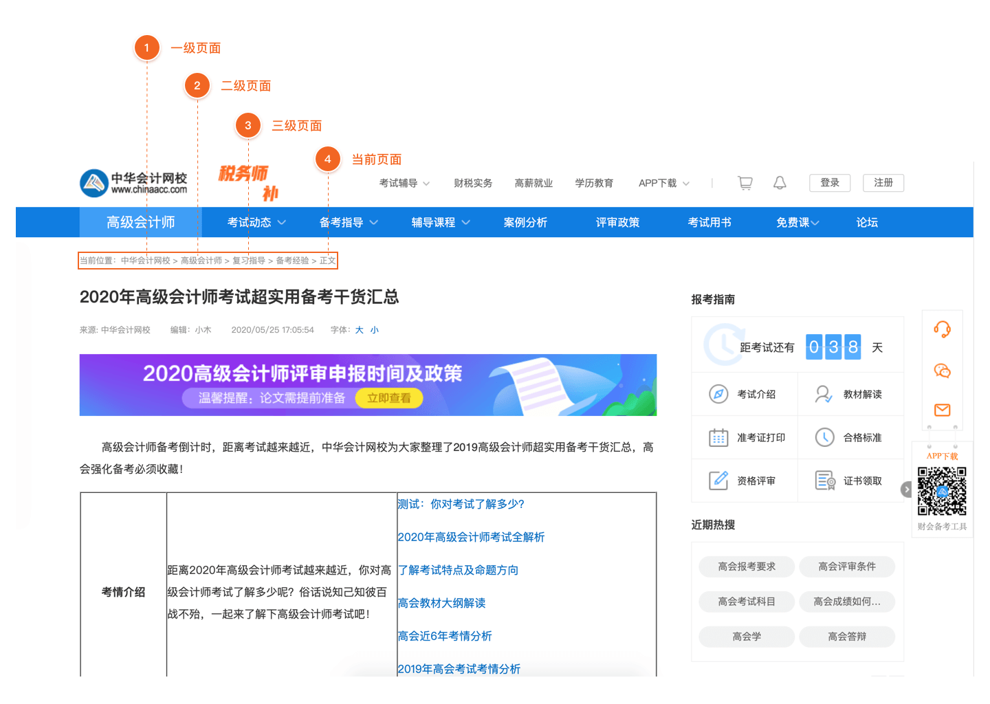This screenshot has height=704, width=990.
Task: Open the 案例分析 nav tab
Action: [525, 222]
